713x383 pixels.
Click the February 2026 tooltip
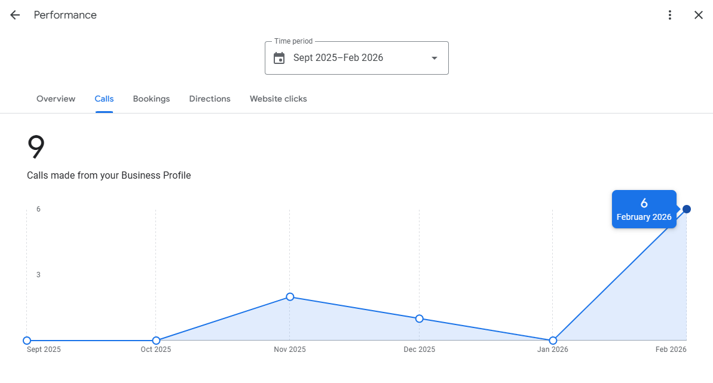pos(644,209)
